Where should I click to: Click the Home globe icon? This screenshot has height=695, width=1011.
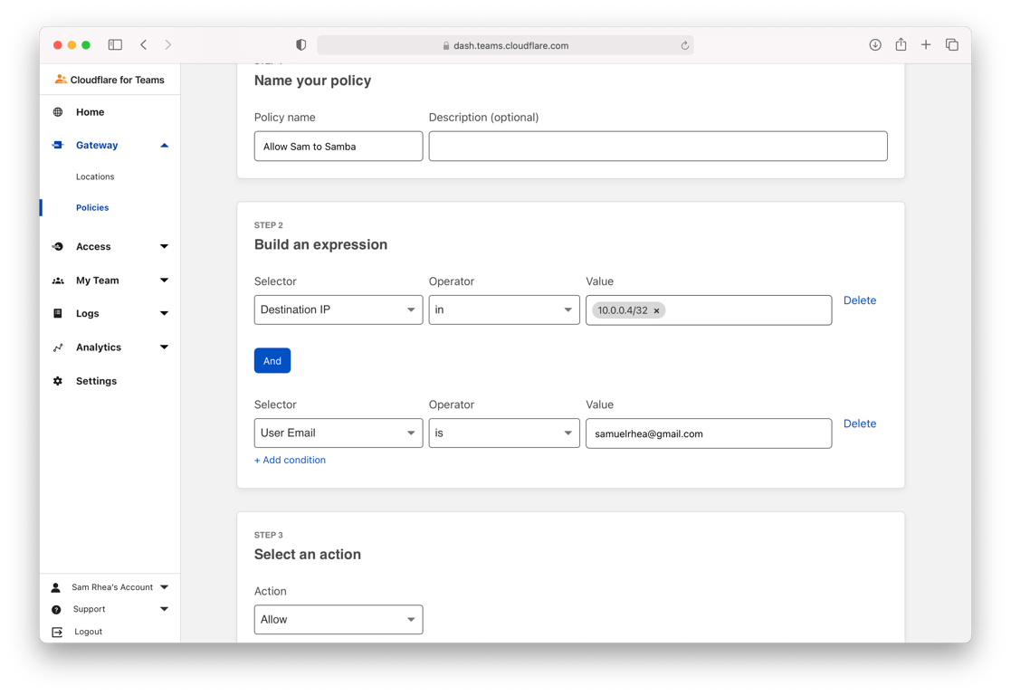point(58,112)
